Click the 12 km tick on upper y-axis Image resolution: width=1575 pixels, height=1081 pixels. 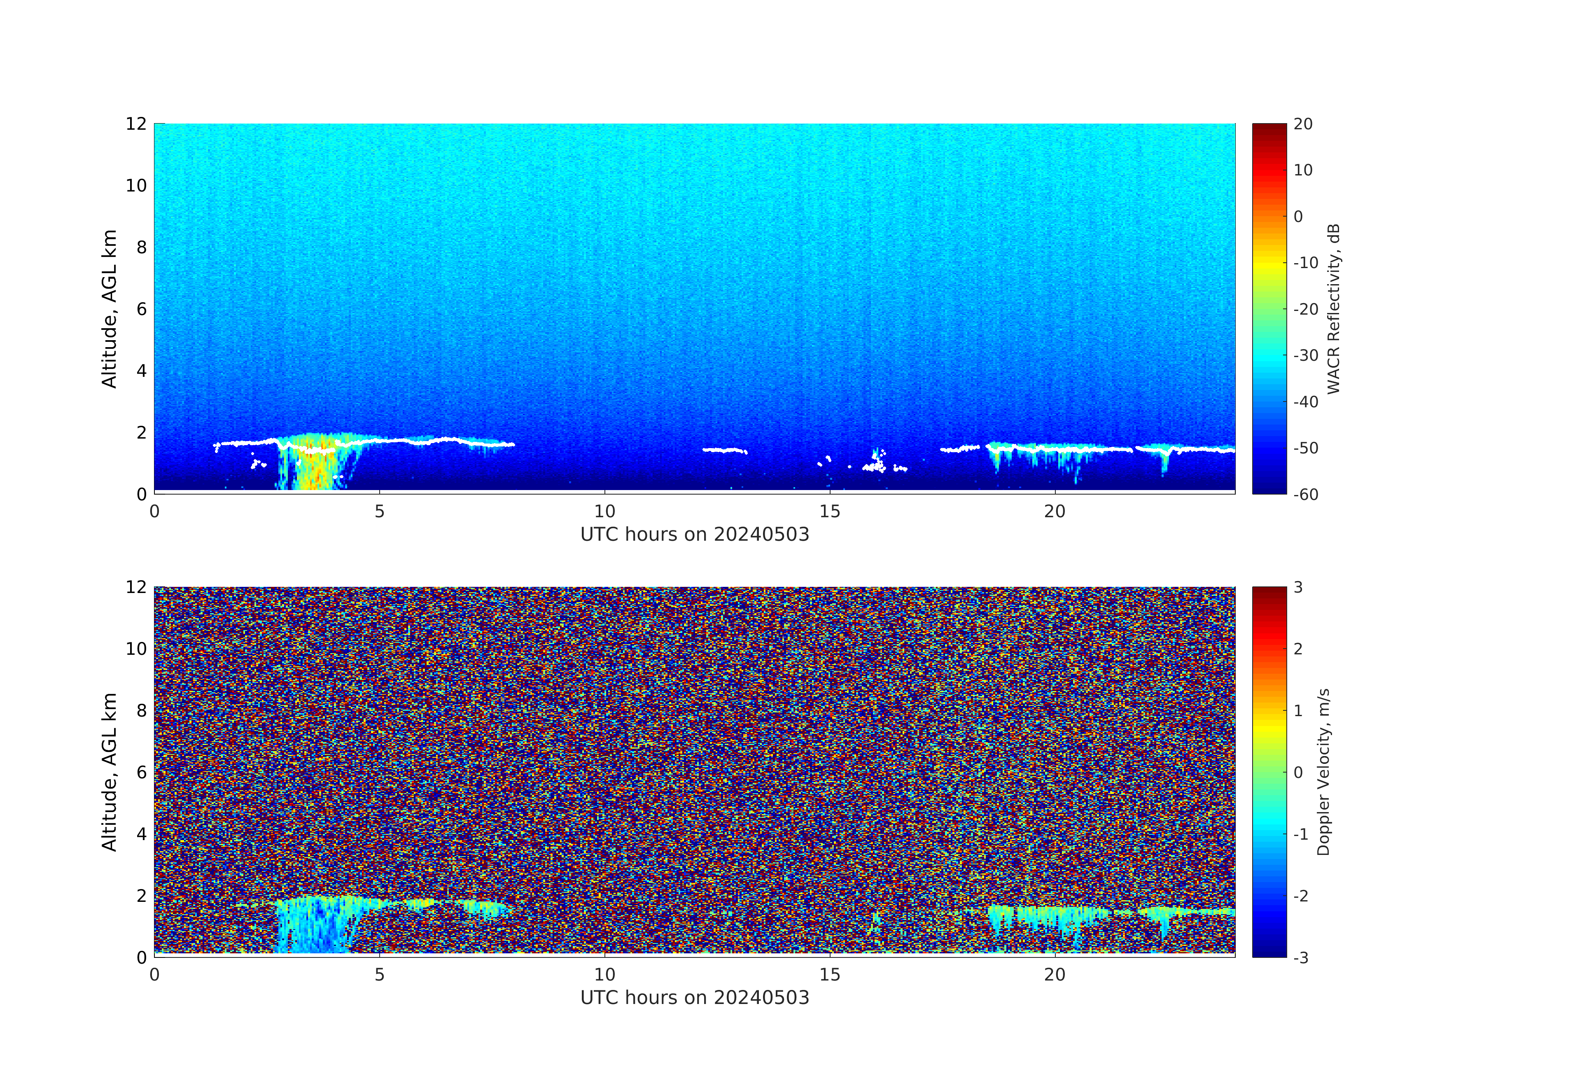pos(136,124)
